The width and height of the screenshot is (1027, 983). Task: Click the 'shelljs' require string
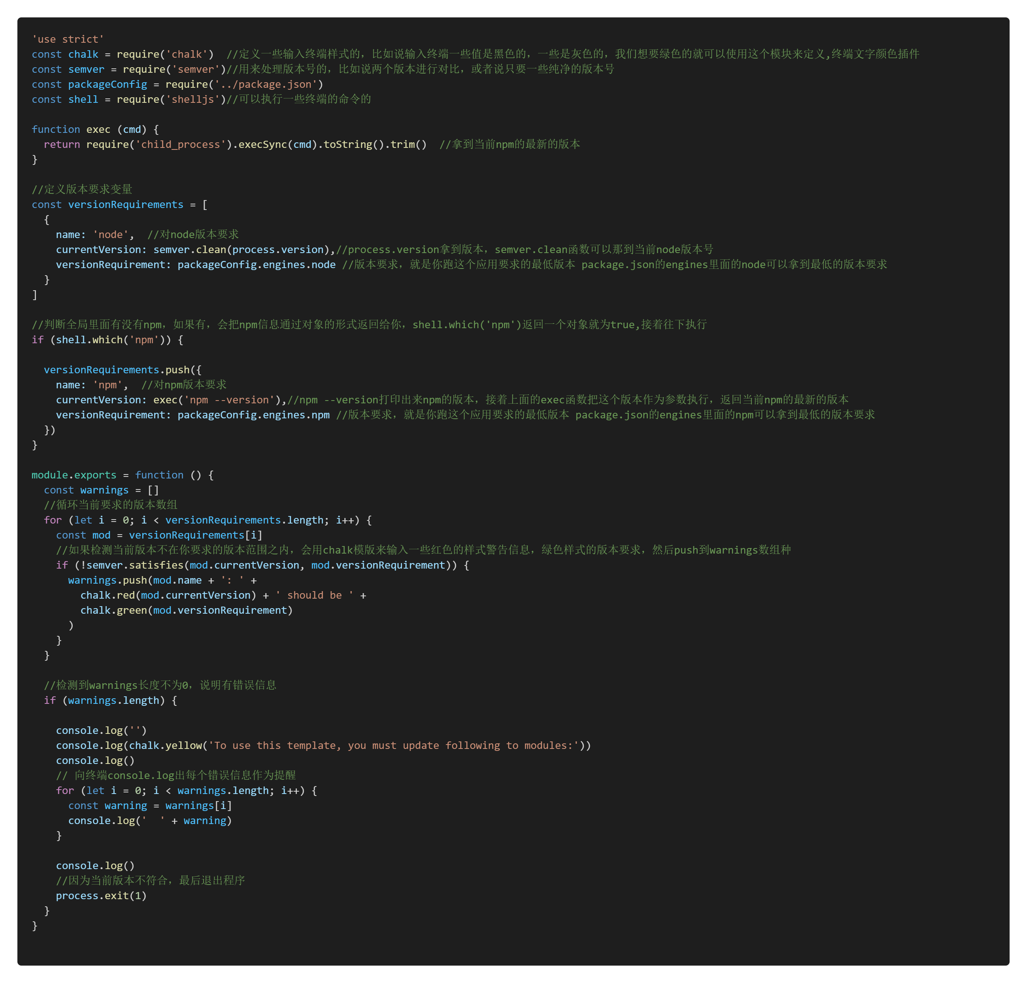pyautogui.click(x=193, y=99)
